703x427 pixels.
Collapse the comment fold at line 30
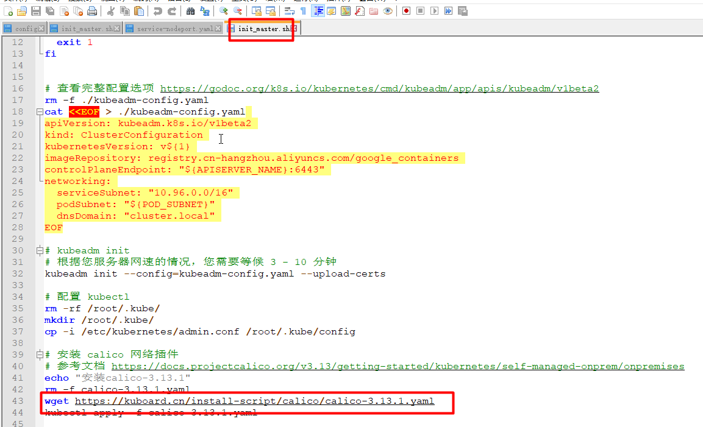(x=40, y=250)
